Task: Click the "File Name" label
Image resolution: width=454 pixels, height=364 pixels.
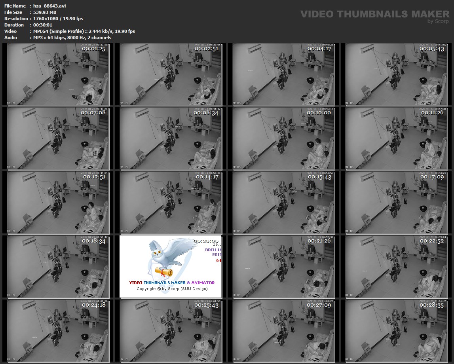Action: 15,6
